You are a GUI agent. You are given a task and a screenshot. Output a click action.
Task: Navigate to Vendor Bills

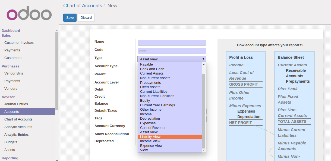[x=14, y=73]
